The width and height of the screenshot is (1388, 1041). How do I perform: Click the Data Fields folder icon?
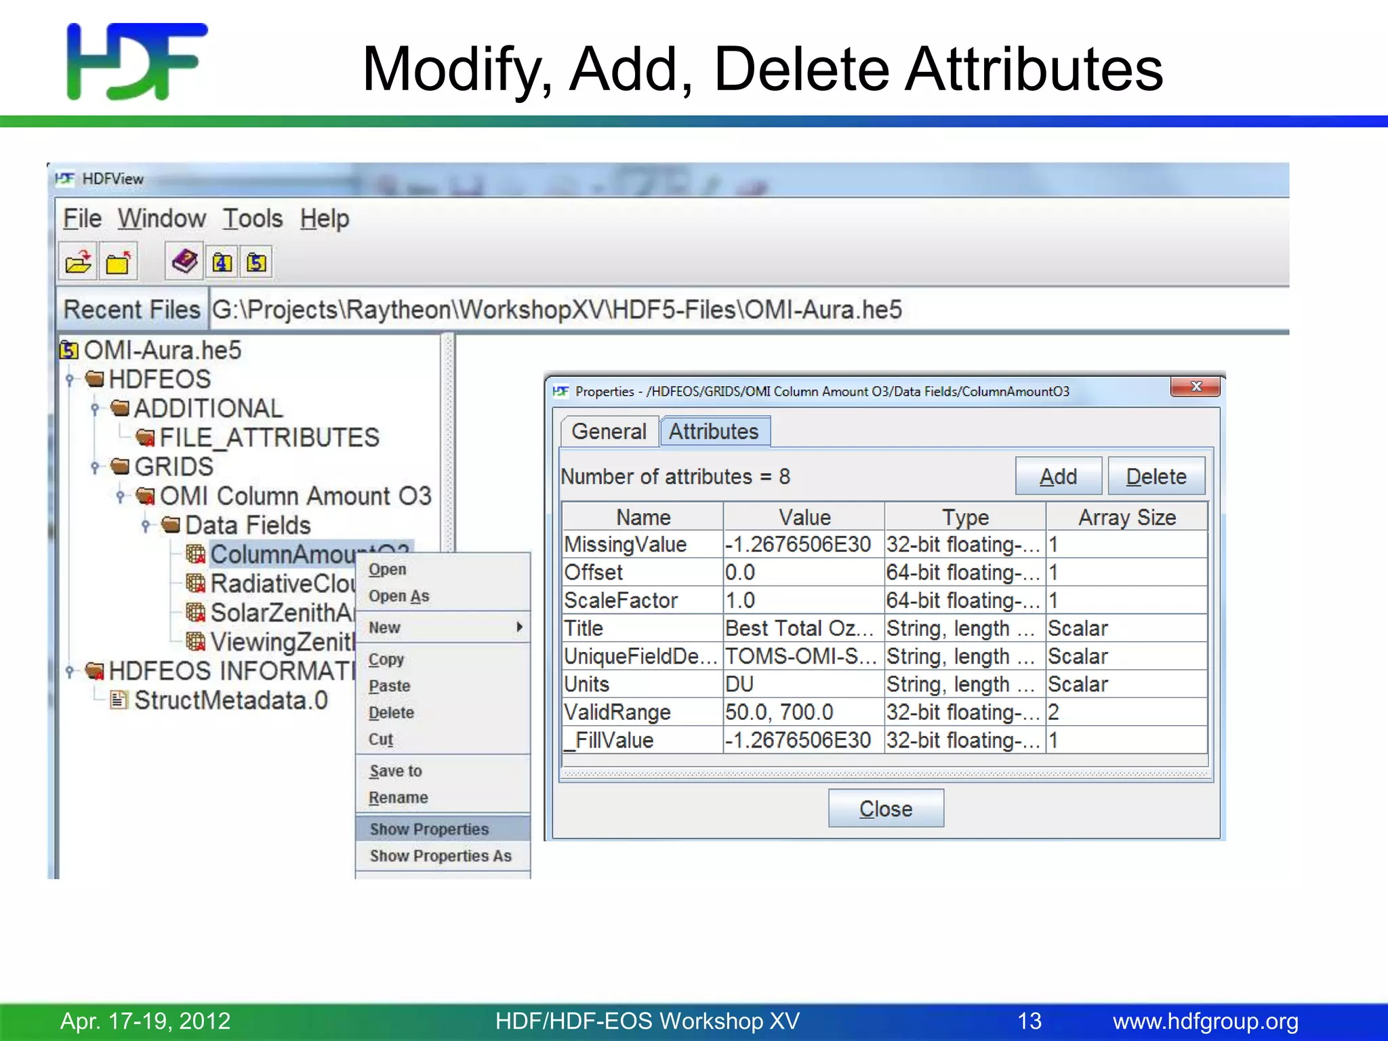coord(171,525)
